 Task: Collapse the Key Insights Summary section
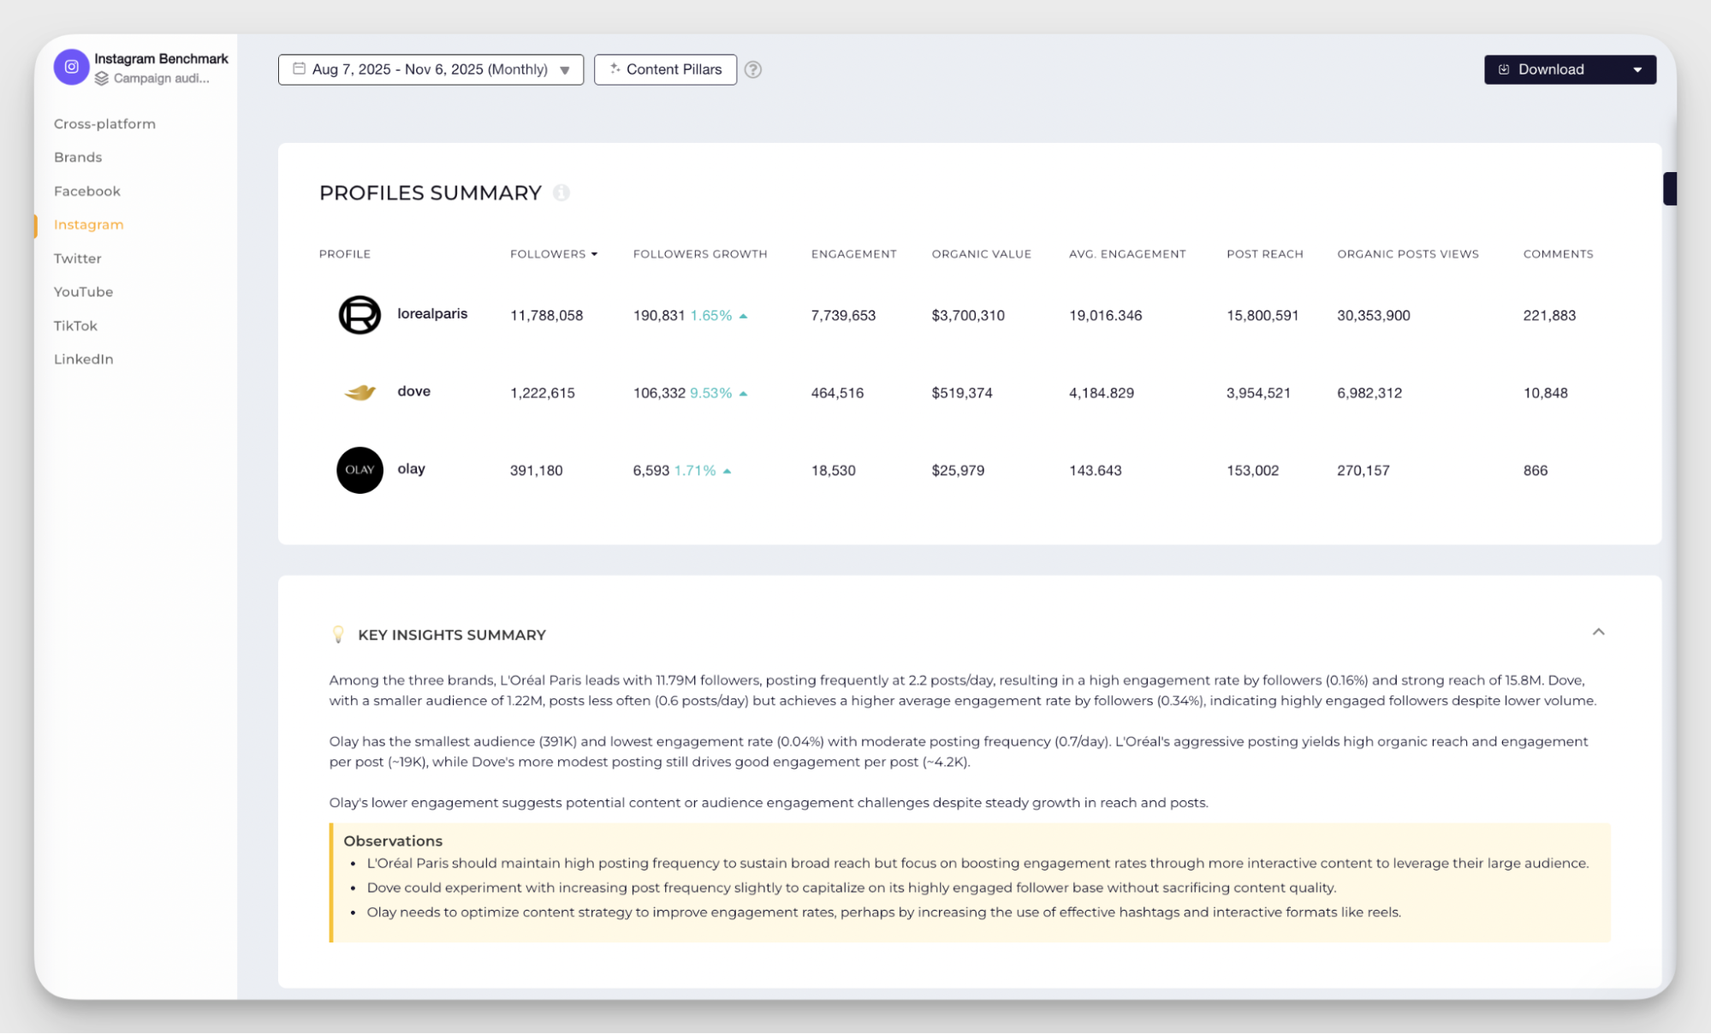point(1599,633)
